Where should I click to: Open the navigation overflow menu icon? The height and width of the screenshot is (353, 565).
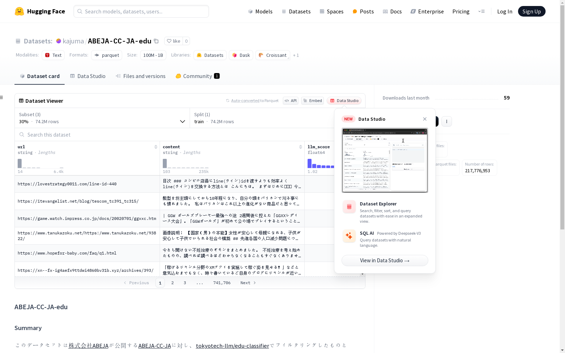pos(481,11)
